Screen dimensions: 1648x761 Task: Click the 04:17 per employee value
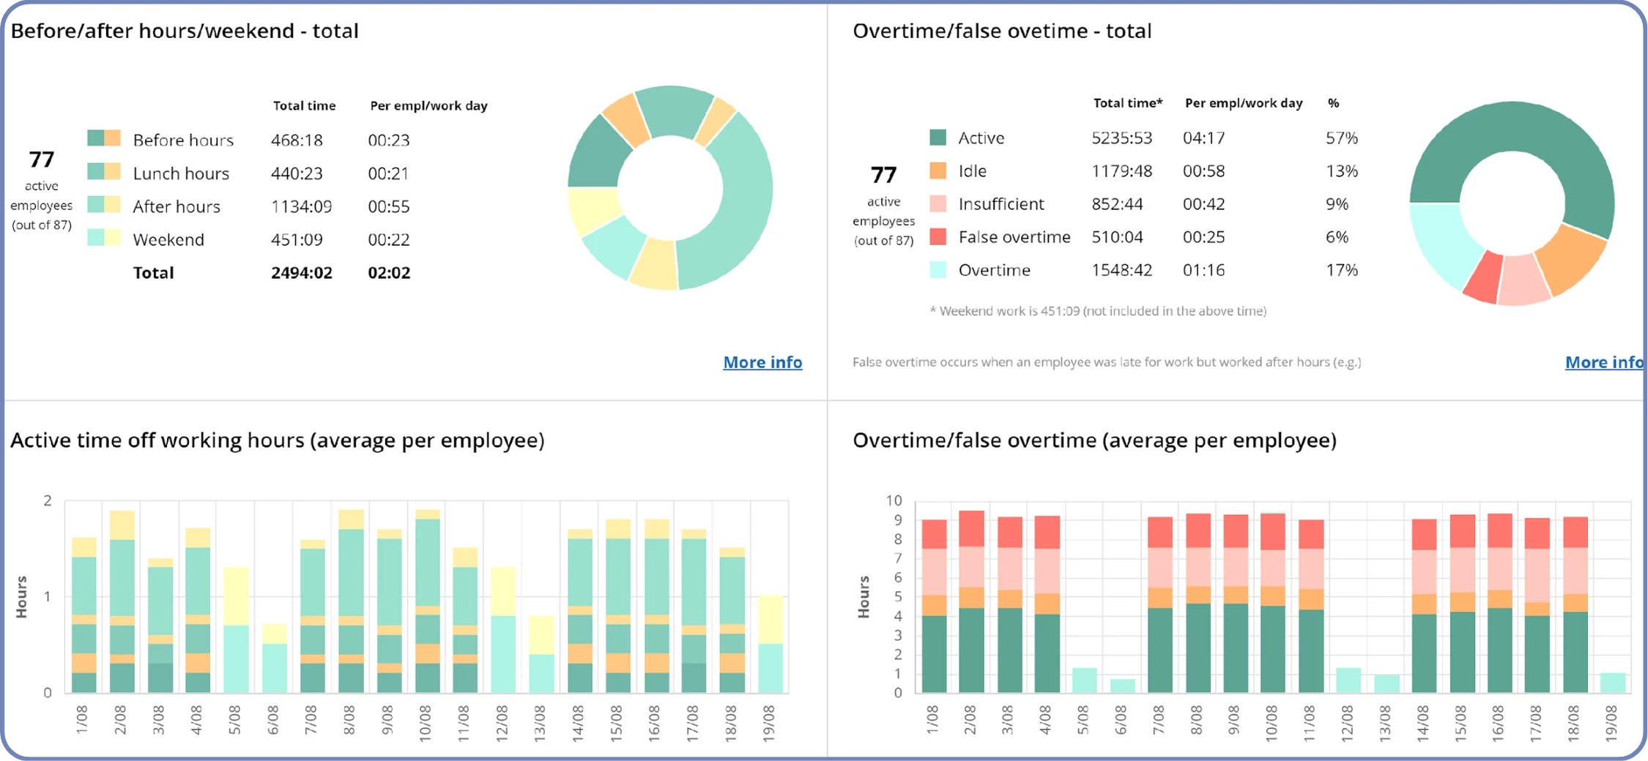pos(1203,138)
